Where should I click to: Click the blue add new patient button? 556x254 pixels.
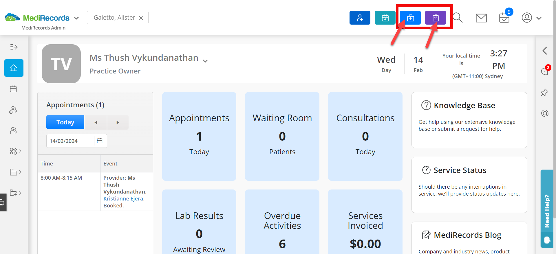coord(360,18)
